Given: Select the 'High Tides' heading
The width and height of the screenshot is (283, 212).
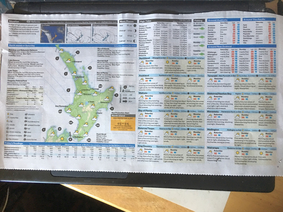Looking at the screenshot, I should [x=146, y=21].
